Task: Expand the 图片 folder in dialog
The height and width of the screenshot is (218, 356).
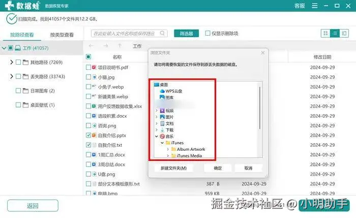Action: click(x=157, y=117)
